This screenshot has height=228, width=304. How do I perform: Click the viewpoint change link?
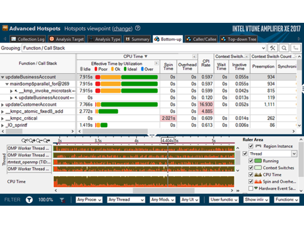pos(122,29)
